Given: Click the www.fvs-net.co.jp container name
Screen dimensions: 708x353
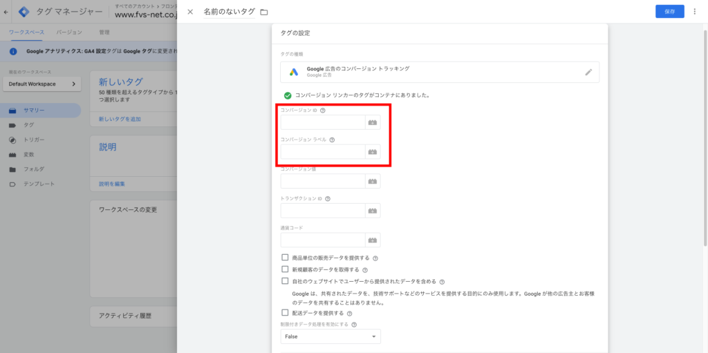Looking at the screenshot, I should pyautogui.click(x=146, y=15).
